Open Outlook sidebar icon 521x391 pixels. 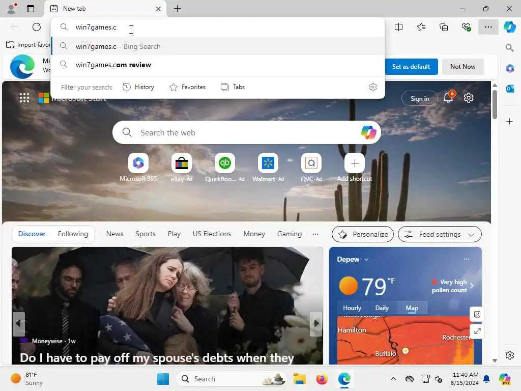tap(510, 89)
